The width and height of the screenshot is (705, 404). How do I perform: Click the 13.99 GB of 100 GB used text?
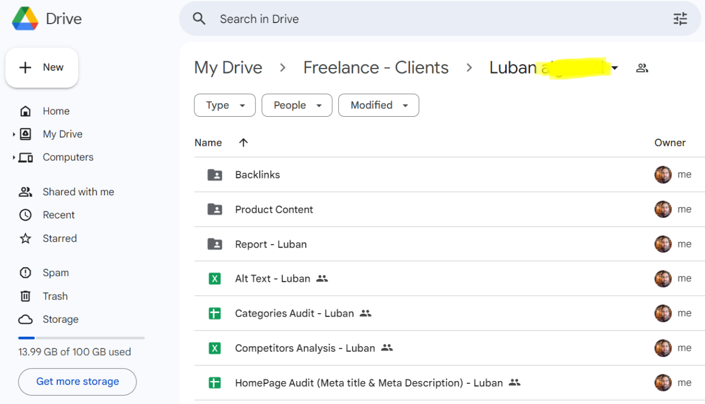coord(75,352)
